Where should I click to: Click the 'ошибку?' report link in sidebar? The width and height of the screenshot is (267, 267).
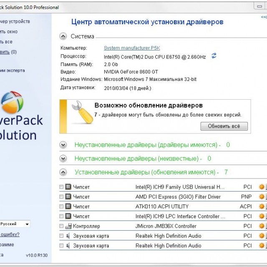click(10, 234)
